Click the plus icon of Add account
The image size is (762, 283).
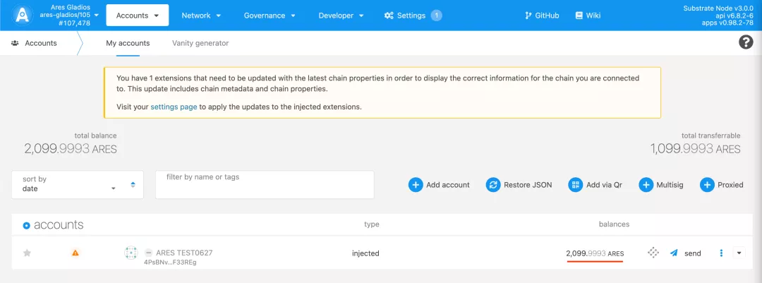coord(416,185)
